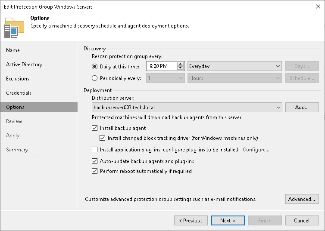325x231 pixels.
Task: Proceed with the Next button
Action: pyautogui.click(x=228, y=220)
